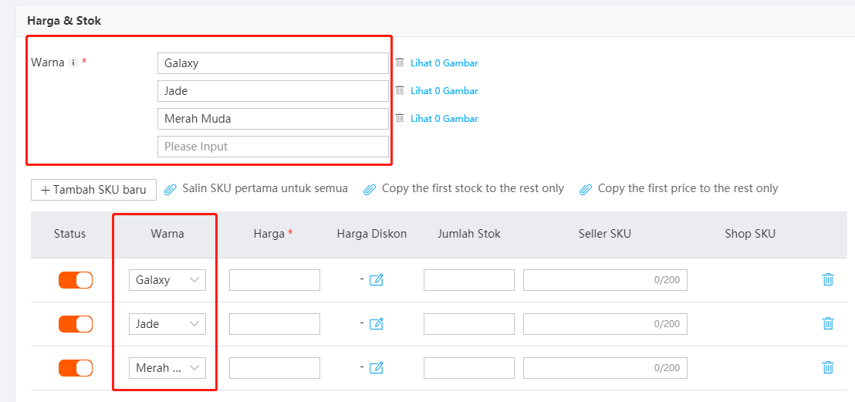Image resolution: width=855 pixels, height=402 pixels.
Task: Delete the Galaxy SKU row
Action: [828, 279]
